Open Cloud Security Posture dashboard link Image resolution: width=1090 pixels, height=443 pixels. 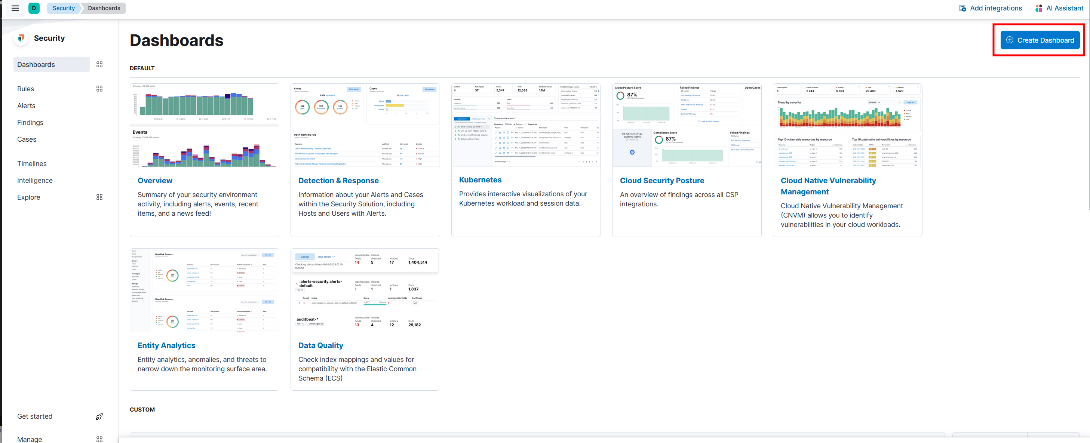662,181
